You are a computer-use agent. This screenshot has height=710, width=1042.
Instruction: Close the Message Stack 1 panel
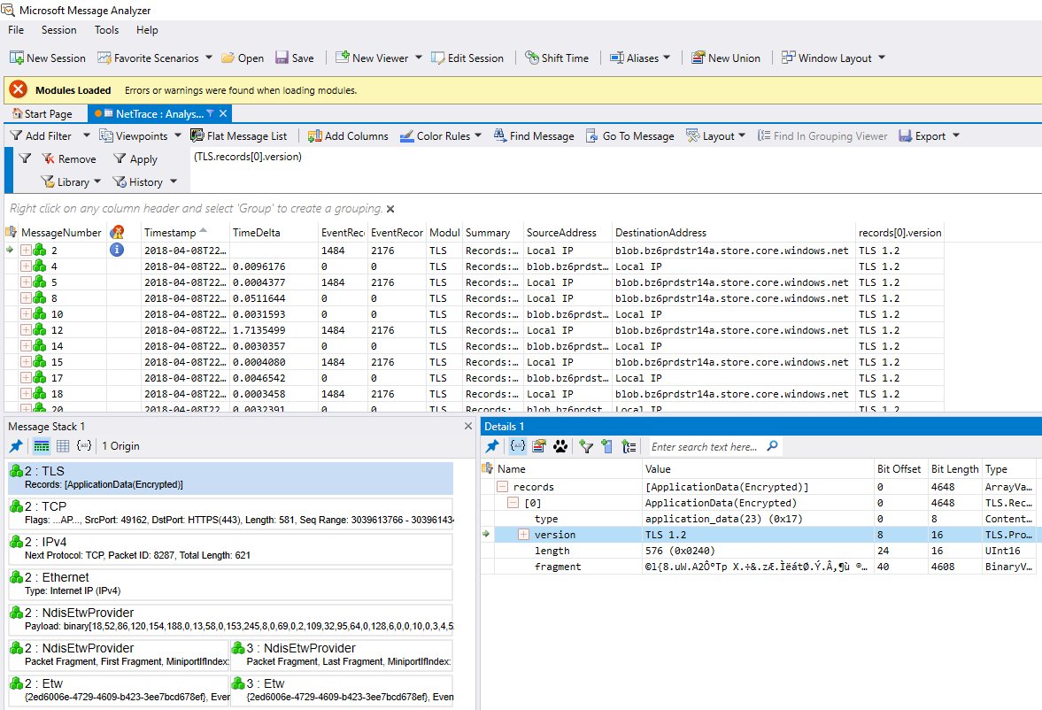467,426
